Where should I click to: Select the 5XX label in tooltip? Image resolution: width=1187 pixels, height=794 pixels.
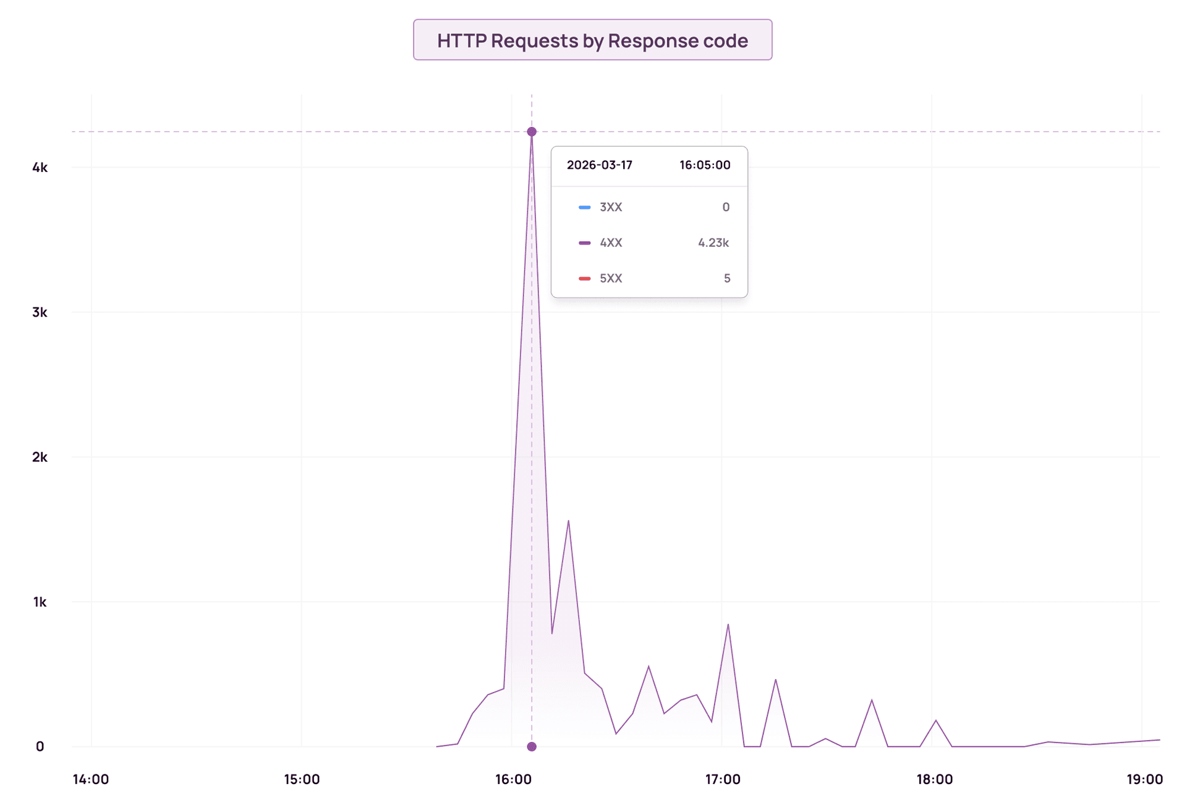611,279
